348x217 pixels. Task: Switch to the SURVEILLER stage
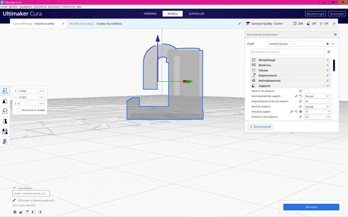tap(196, 14)
